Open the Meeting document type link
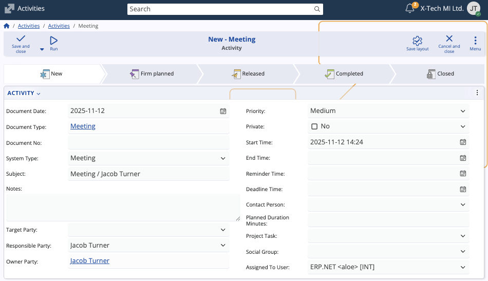This screenshot has height=281, width=488. (x=83, y=126)
